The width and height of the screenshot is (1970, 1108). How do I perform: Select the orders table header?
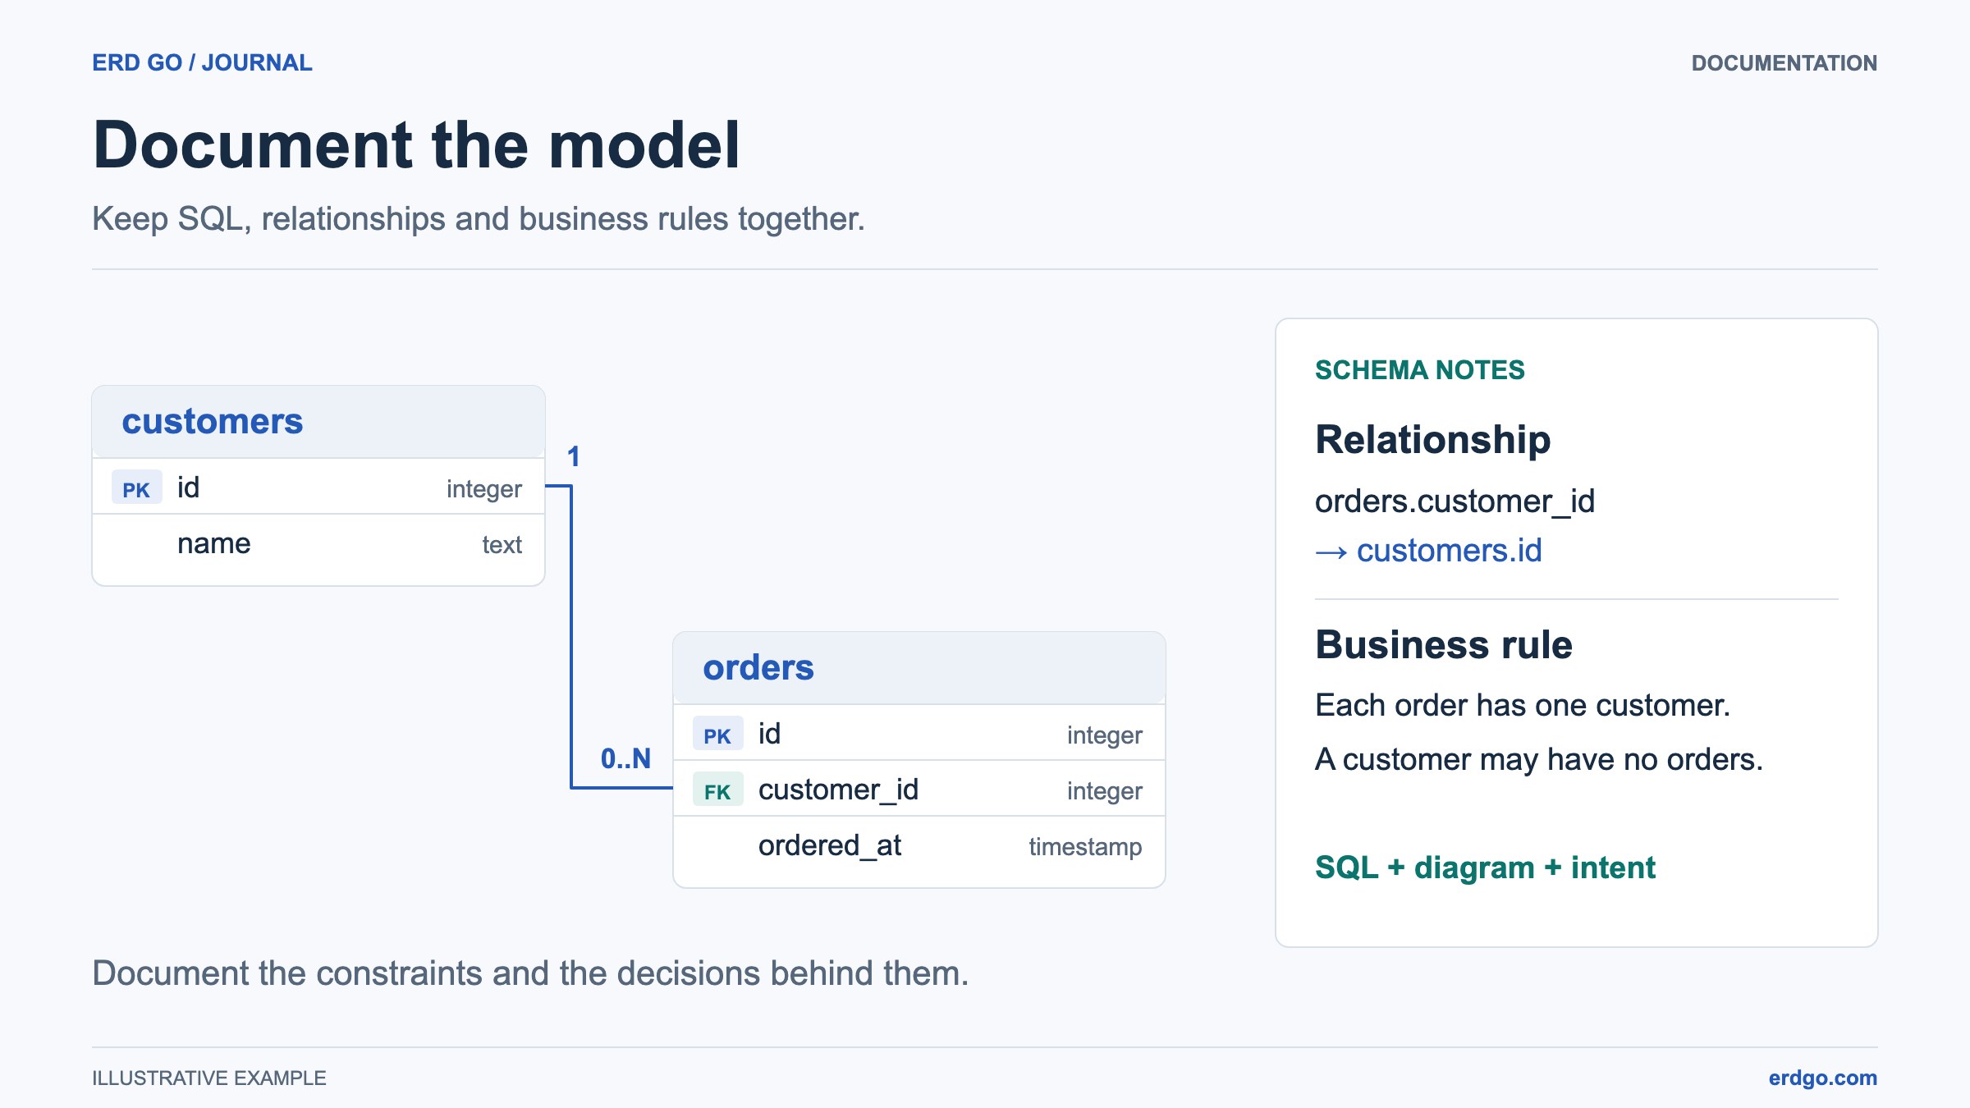[x=919, y=668]
